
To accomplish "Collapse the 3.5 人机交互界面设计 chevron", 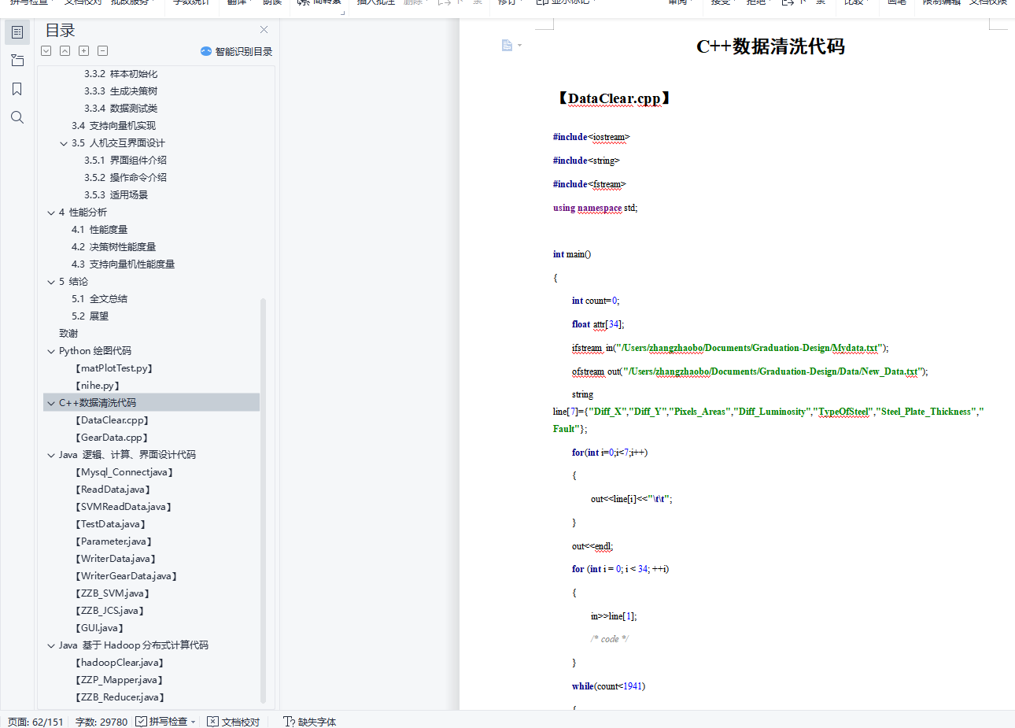I will click(x=64, y=143).
